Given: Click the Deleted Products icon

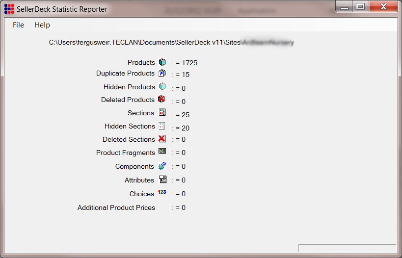Looking at the screenshot, I should [161, 99].
